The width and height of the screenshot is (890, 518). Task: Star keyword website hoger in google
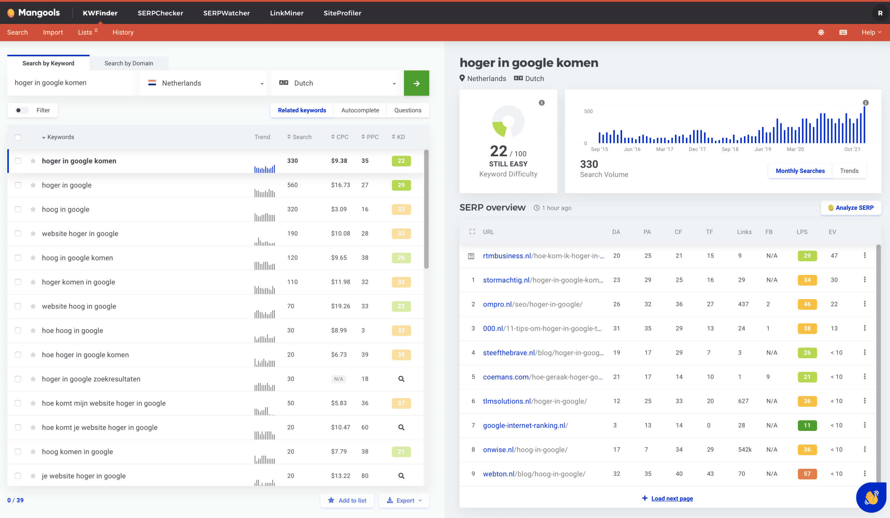pos(33,233)
